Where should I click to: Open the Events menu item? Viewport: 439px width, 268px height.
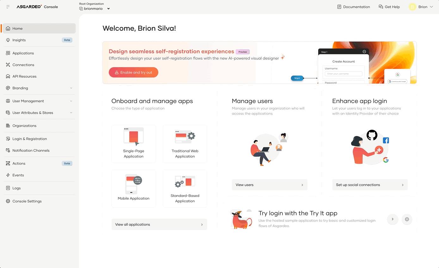40,175
